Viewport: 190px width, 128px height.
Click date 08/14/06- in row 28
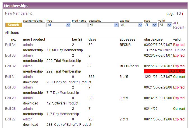tap(151, 109)
